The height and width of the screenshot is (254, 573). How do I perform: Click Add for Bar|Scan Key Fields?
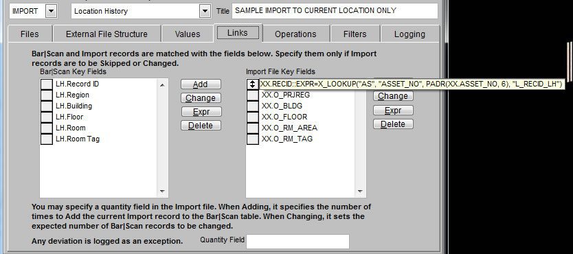[x=201, y=84]
